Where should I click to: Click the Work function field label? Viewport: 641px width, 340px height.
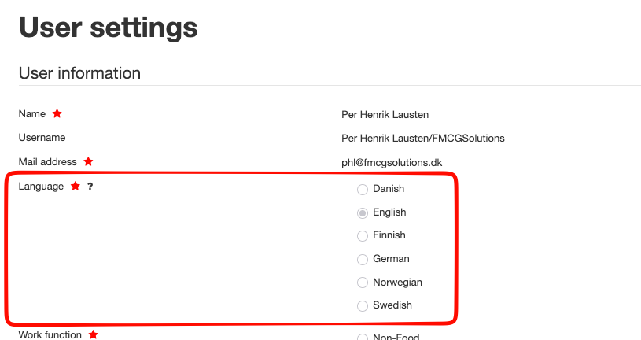point(50,334)
